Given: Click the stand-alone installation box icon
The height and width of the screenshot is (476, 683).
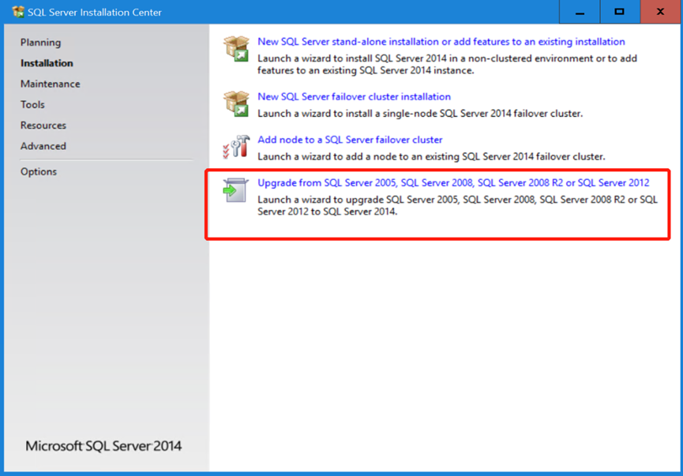Looking at the screenshot, I should point(236,48).
